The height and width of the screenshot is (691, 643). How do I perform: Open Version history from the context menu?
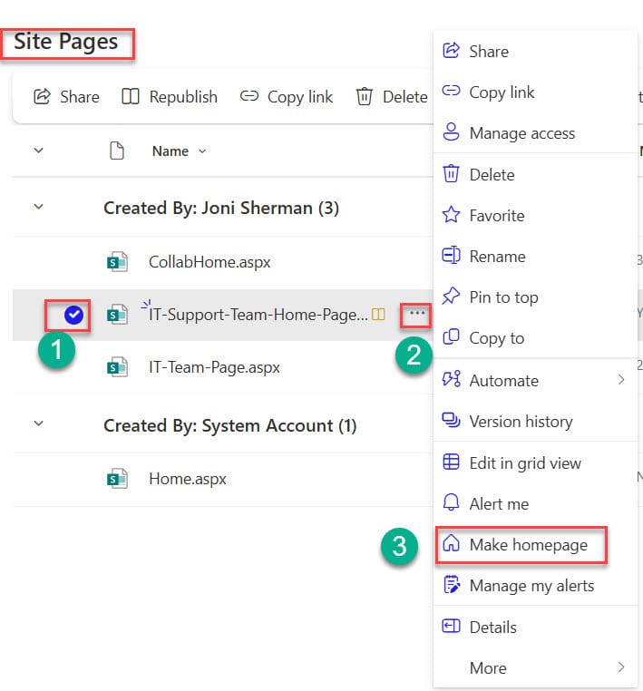coord(535,422)
